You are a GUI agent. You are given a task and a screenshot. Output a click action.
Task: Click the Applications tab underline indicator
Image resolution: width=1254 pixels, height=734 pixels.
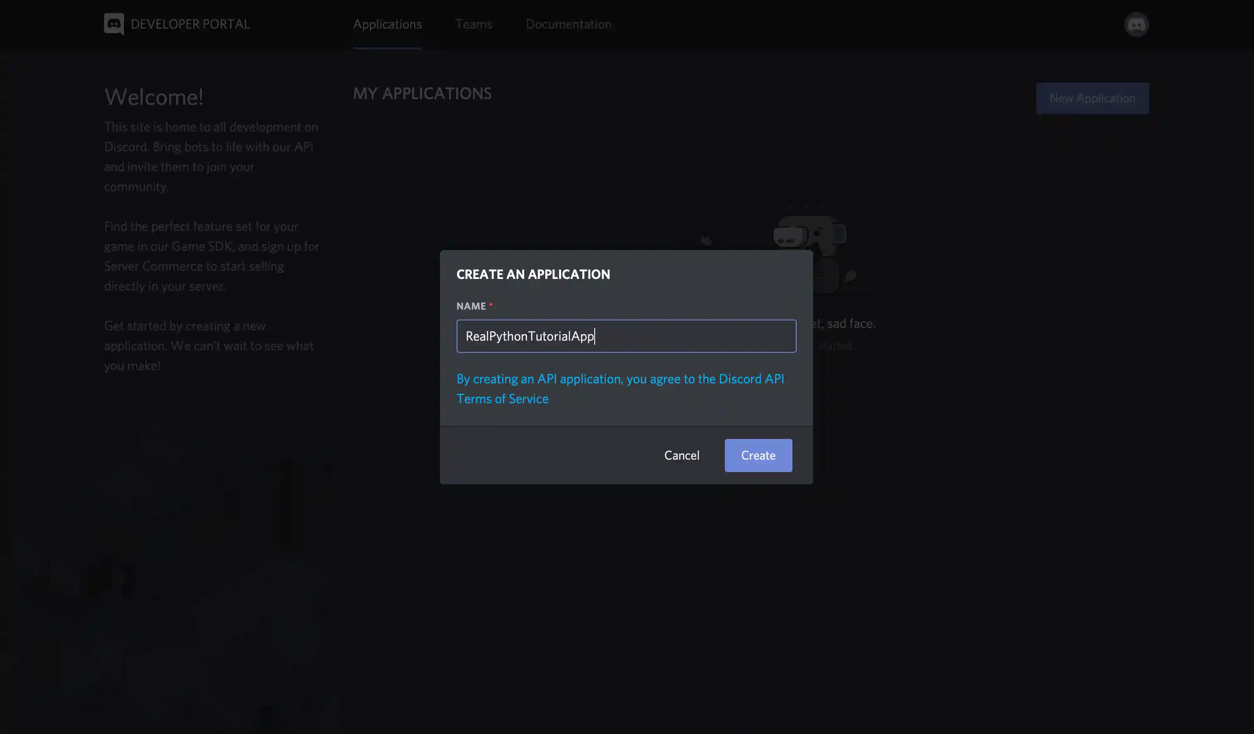(388, 48)
